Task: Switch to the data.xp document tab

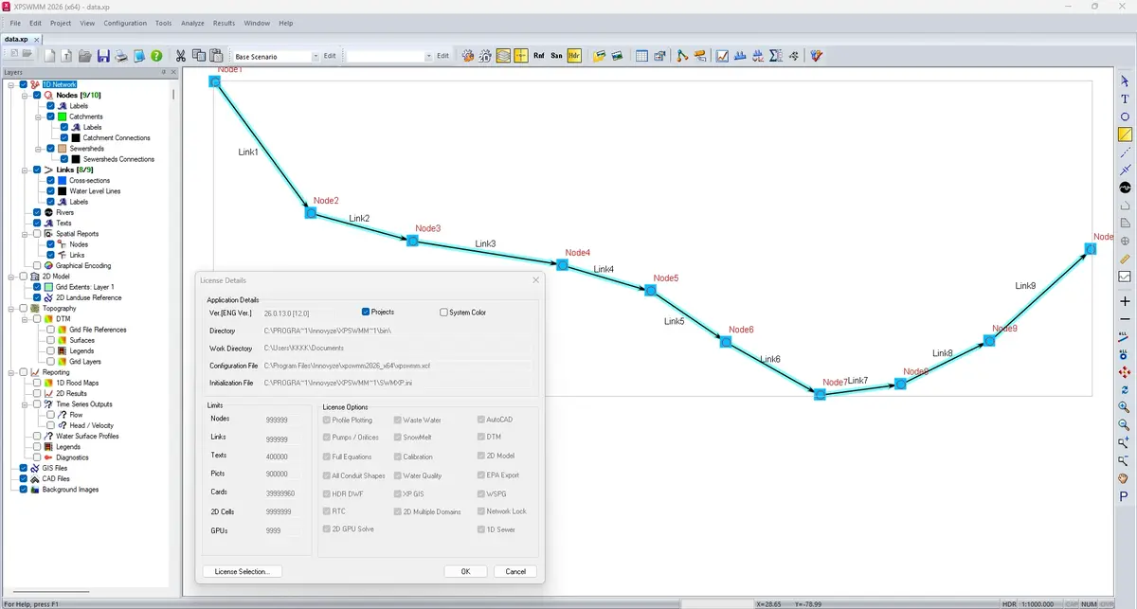Action: coord(16,40)
